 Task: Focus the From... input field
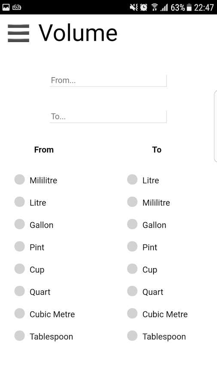pos(108,81)
